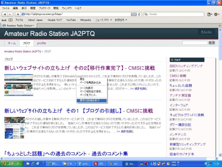Add bookmark with the plus button
Viewport: 222px width, 167px height.
tap(18, 14)
